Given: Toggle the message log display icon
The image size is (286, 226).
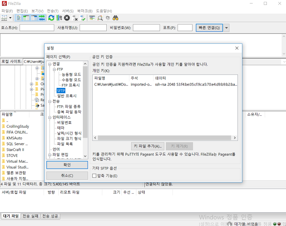Looking at the screenshot, I should (18, 18).
